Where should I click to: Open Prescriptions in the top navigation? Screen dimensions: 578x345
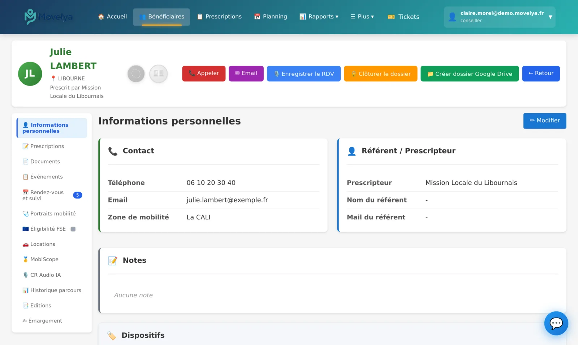219,17
